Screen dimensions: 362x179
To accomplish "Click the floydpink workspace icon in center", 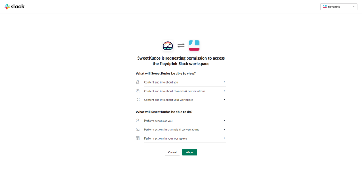I will [194, 45].
